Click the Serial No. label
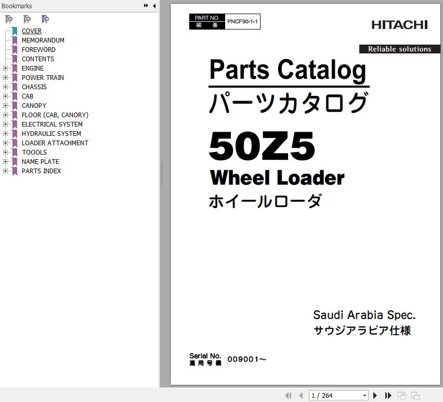 pos(205,356)
